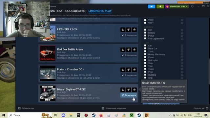
Task: Open the Portal - Chamber 00 thumbnail
Action: click(x=48, y=73)
